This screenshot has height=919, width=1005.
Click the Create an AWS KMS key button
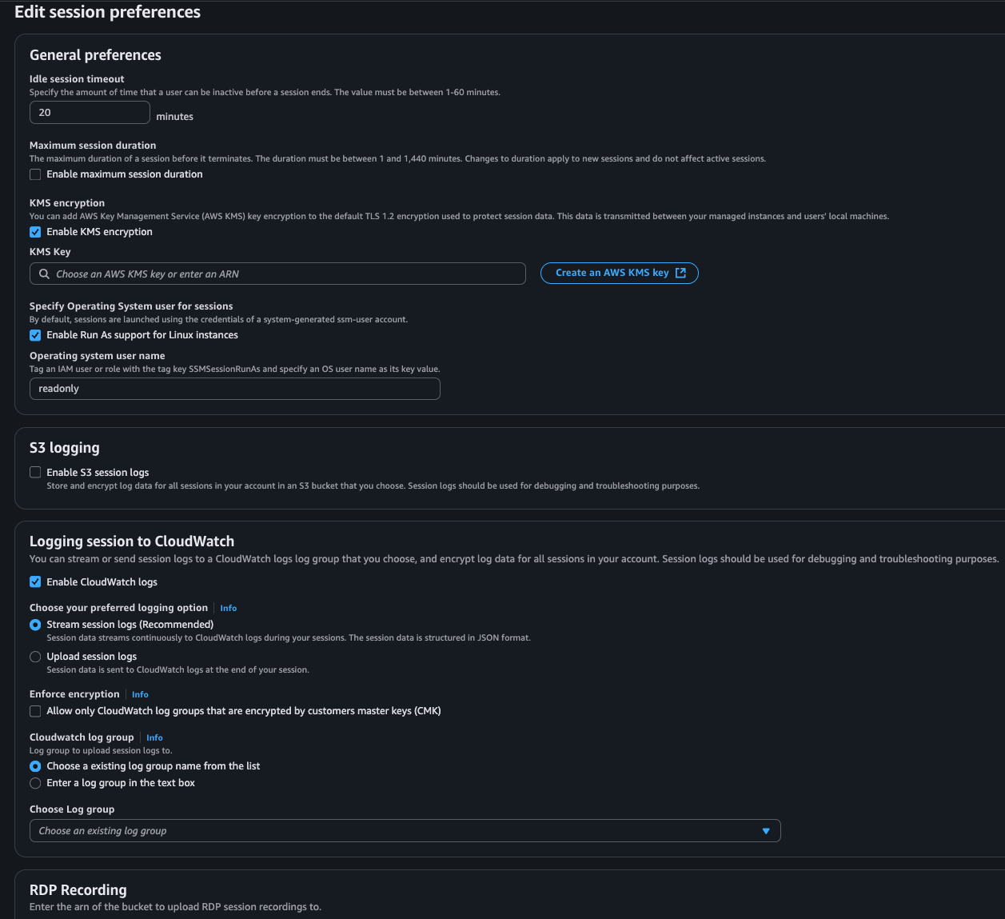click(x=612, y=274)
